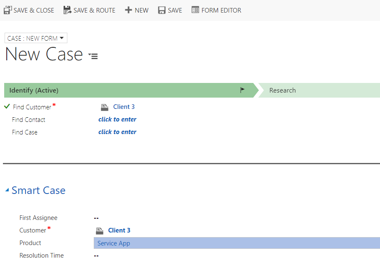
Task: Click the Resolution Time empty value
Action: coord(96,256)
